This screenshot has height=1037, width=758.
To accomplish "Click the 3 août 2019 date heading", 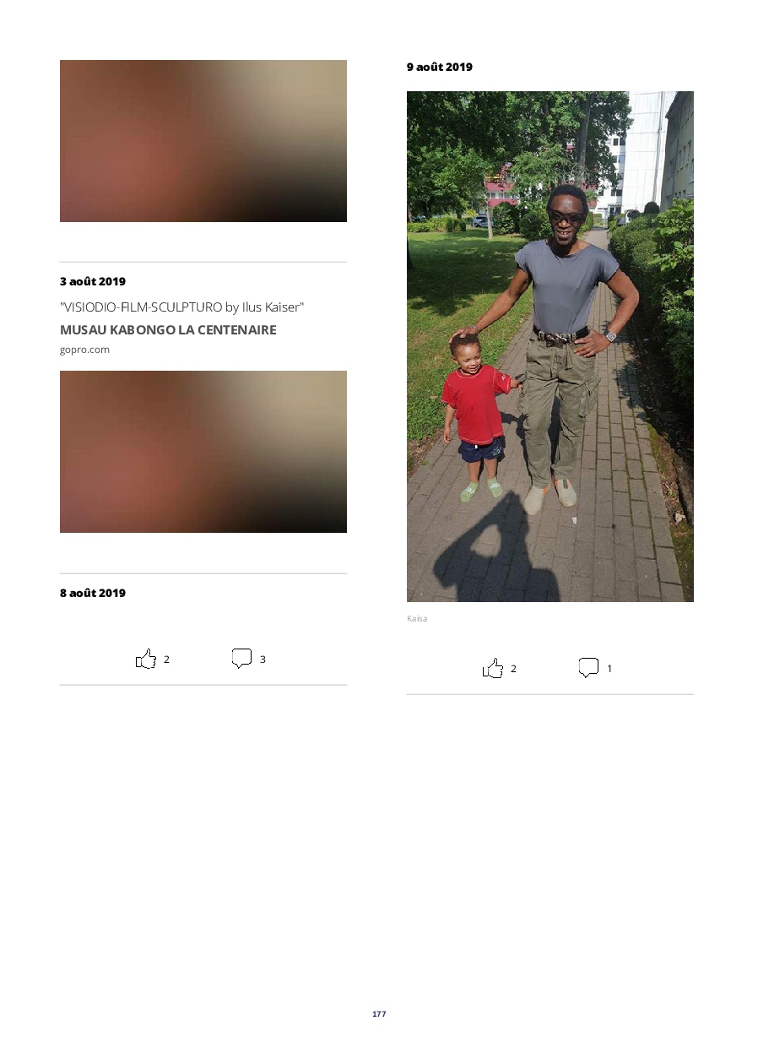I will [93, 281].
